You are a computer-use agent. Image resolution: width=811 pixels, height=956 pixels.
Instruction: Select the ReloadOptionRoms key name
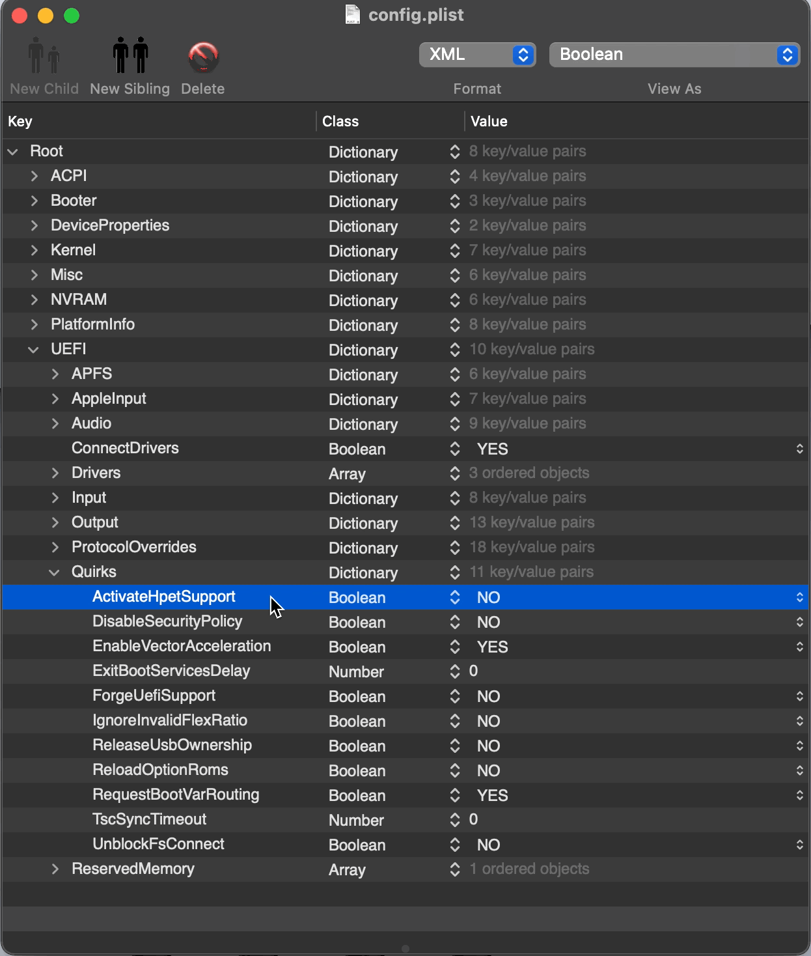[160, 770]
